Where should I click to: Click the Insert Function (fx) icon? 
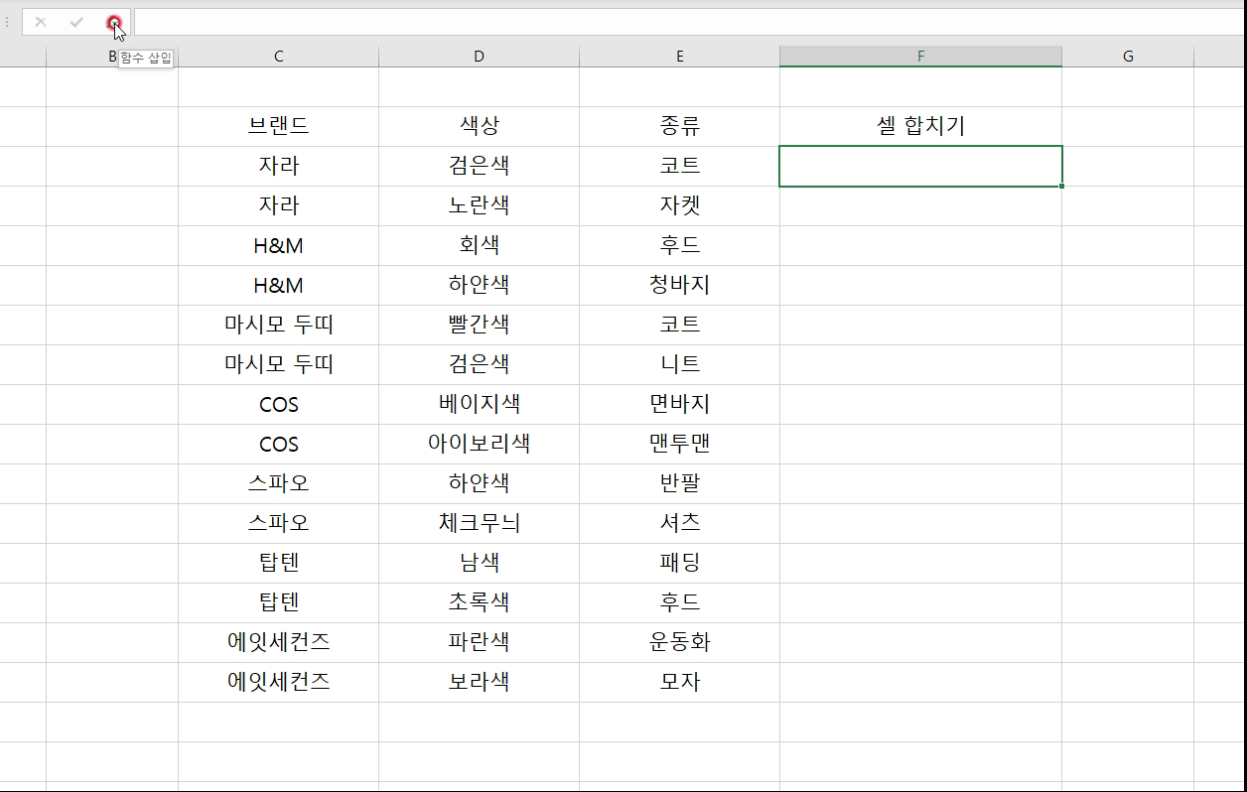point(113,22)
